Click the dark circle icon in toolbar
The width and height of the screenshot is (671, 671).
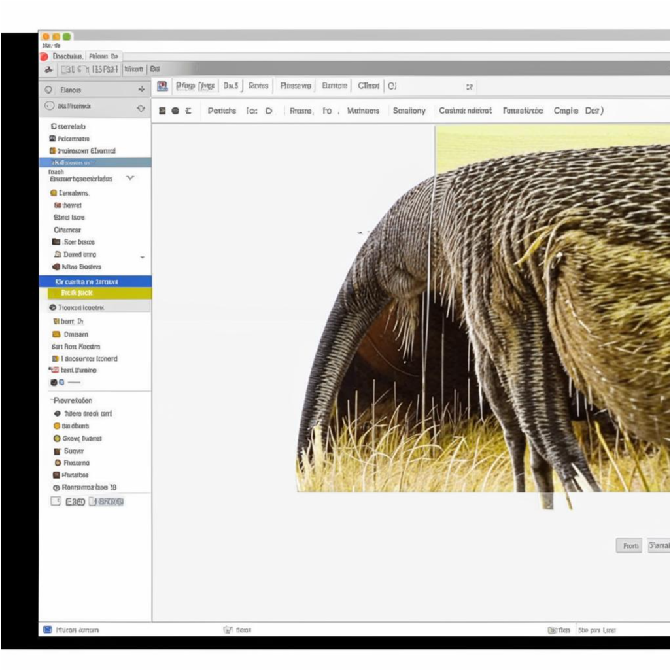[175, 111]
